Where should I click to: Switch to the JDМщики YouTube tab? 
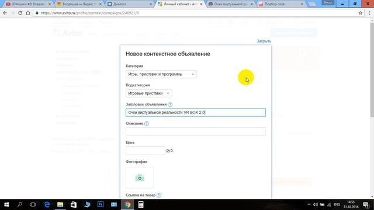pos(28,4)
